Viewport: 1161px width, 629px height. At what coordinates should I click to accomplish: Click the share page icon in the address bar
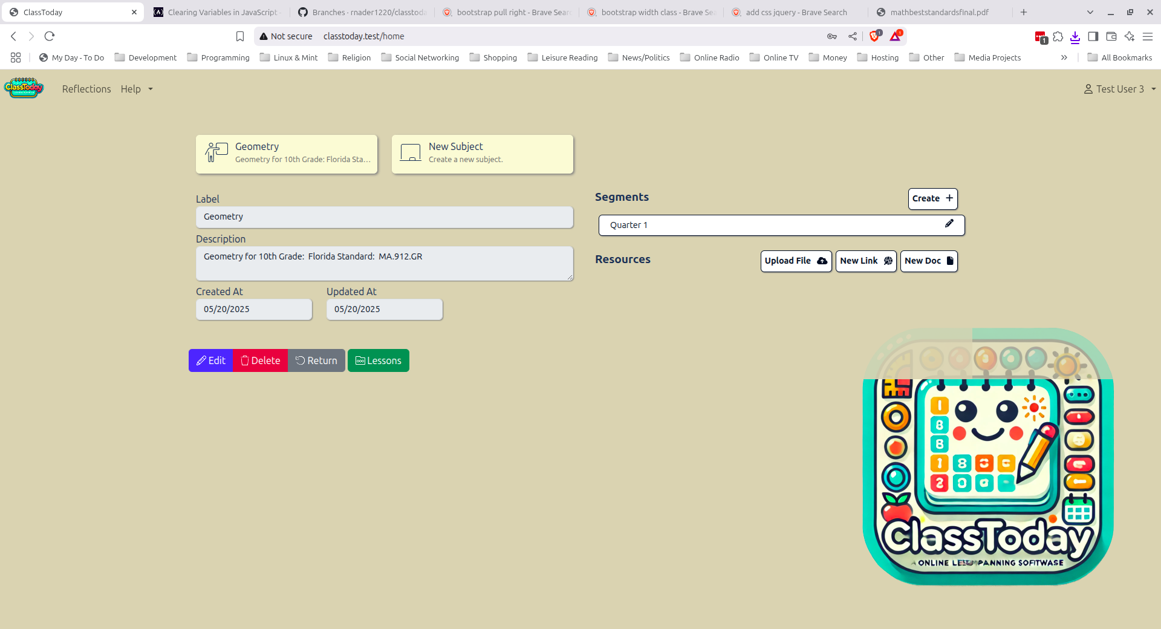click(853, 36)
